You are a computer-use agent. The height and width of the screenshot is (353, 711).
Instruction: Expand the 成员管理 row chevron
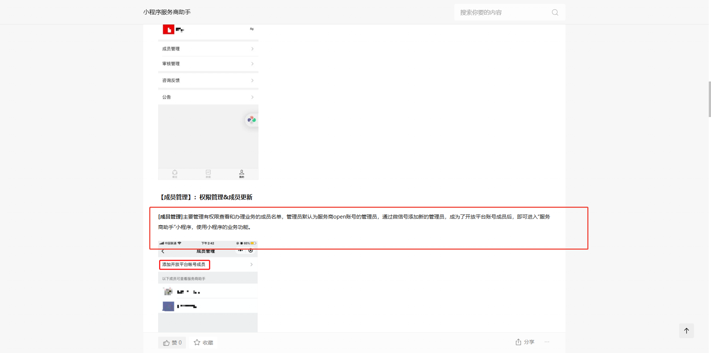click(252, 49)
